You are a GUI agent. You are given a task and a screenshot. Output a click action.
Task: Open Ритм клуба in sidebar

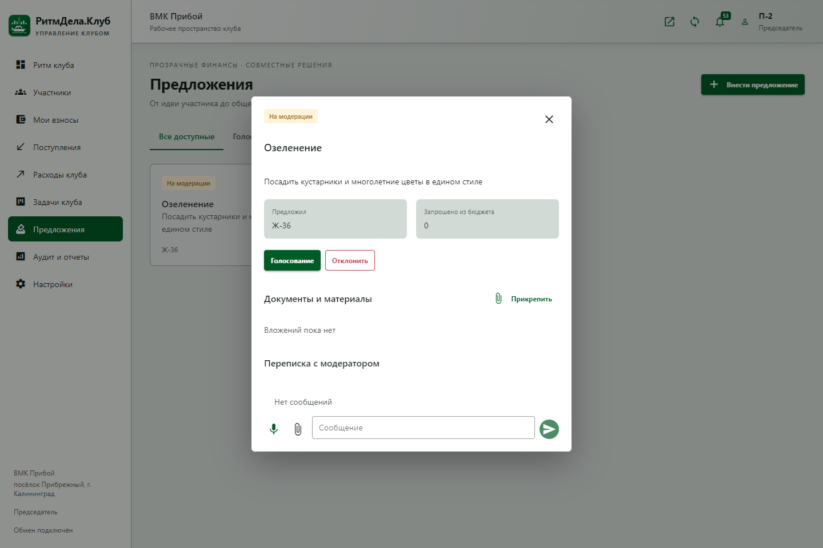click(x=65, y=65)
